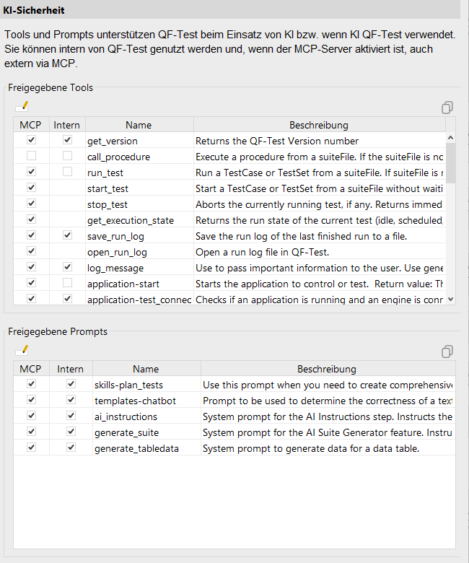This screenshot has height=563, width=469.
Task: Click the Name column header in prompts table
Action: (x=146, y=369)
